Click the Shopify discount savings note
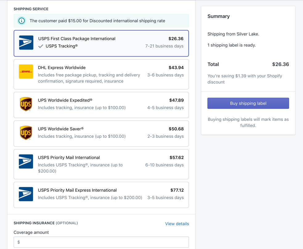Screen dimensions: 303x249 click(x=245, y=79)
